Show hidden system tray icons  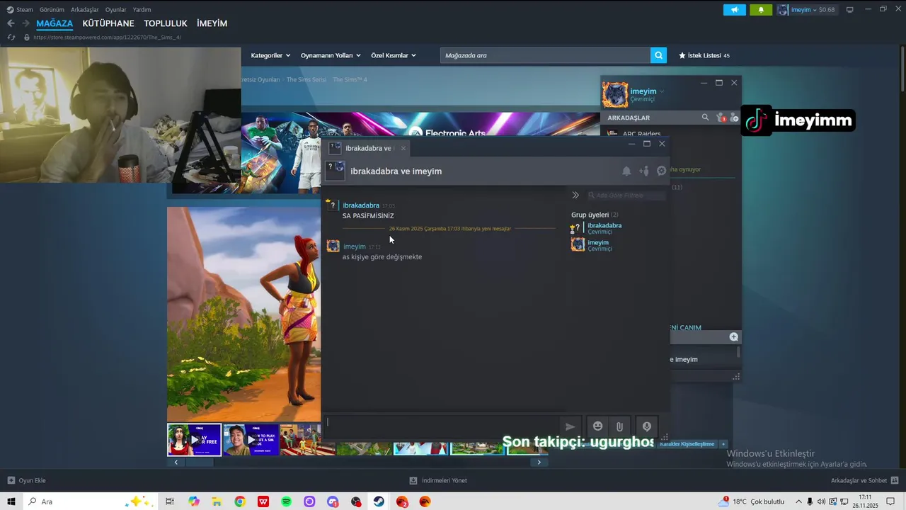[798, 501]
